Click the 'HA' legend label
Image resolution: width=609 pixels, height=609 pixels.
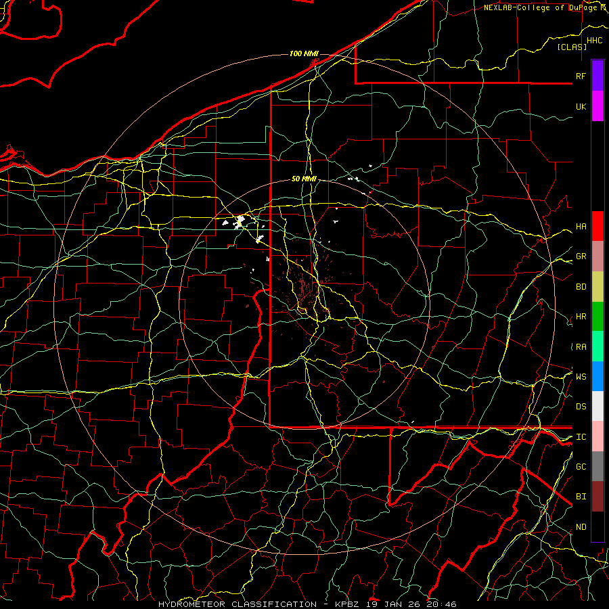(581, 226)
